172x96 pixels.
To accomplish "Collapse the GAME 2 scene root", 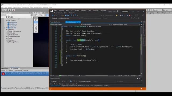I will 5,17.
